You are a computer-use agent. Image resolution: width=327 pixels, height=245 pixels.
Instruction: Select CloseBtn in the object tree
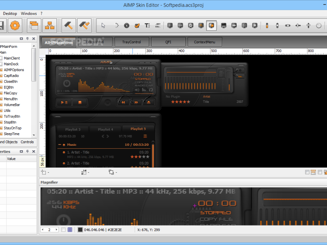tap(11, 81)
